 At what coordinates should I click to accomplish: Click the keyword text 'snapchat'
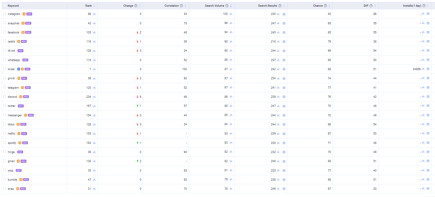pos(13,23)
